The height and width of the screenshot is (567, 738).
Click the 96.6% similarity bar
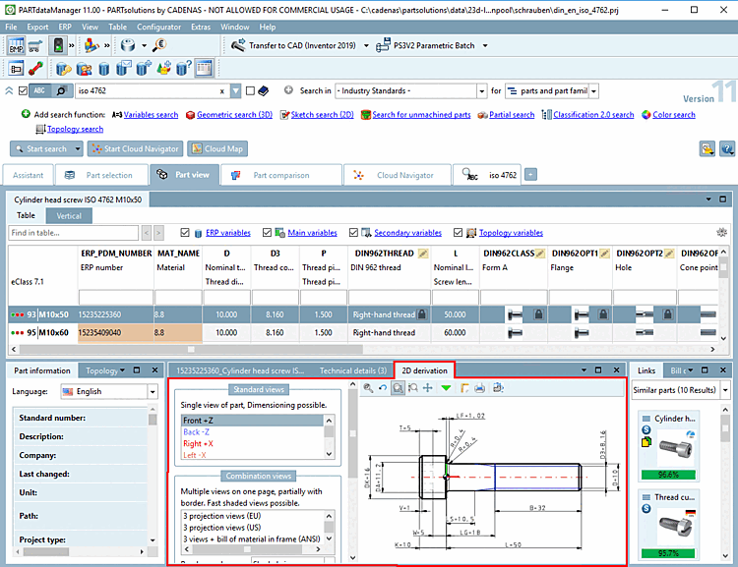coord(668,475)
